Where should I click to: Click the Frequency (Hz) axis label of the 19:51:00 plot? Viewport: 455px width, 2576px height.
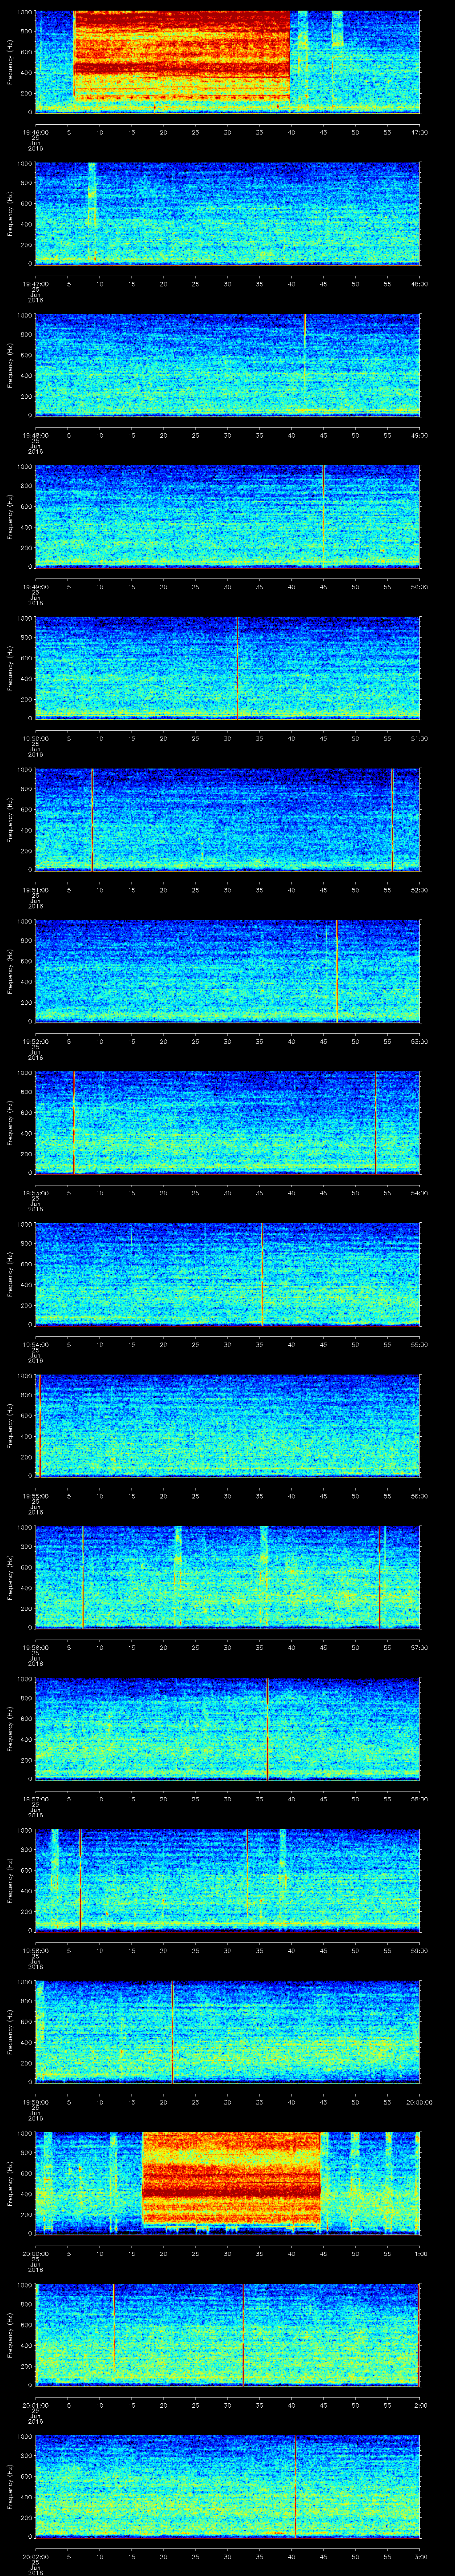10,820
